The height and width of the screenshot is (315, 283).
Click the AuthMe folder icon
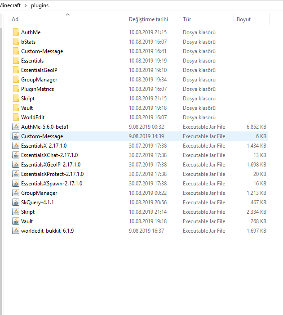coord(16,32)
